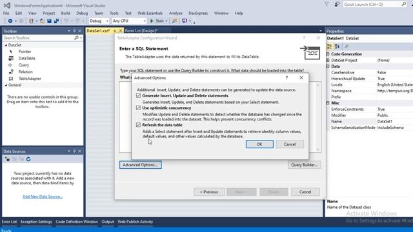
Task: Click the Save toolbar icon
Action: point(49,21)
